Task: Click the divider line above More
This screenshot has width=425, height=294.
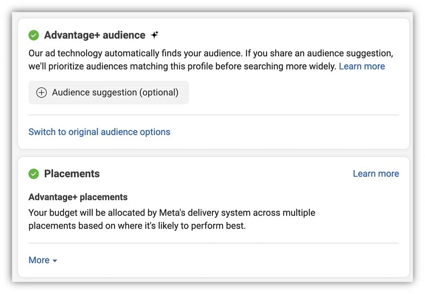Action: (213, 243)
